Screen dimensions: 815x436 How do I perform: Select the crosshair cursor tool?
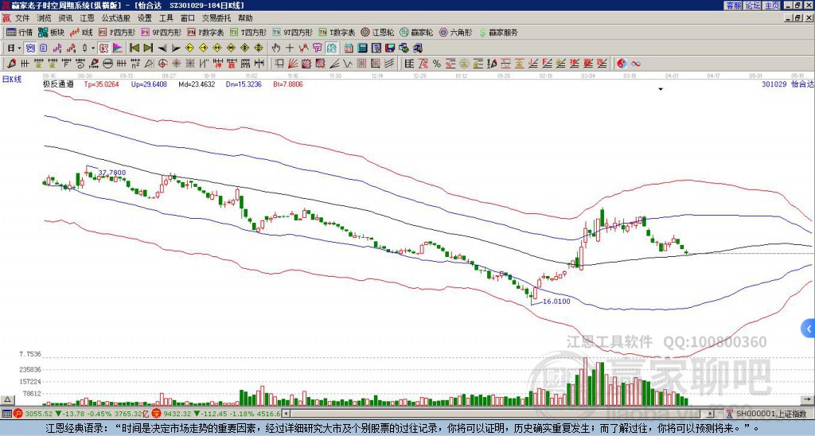point(290,49)
